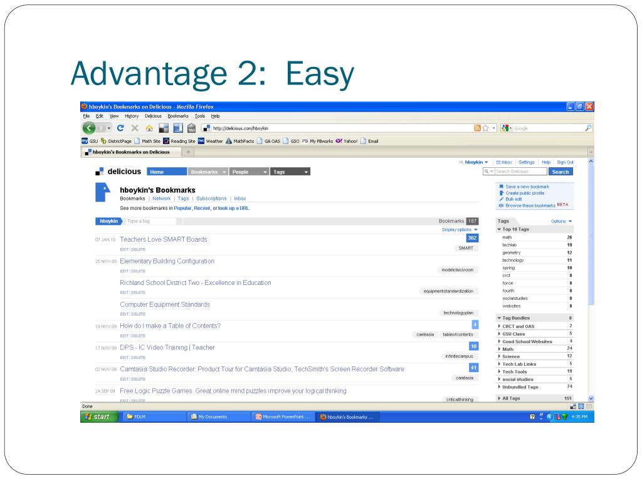Screen dimensions: 642x481
Task: Open the Tags dropdown in delicious nav
Action: click(x=290, y=172)
